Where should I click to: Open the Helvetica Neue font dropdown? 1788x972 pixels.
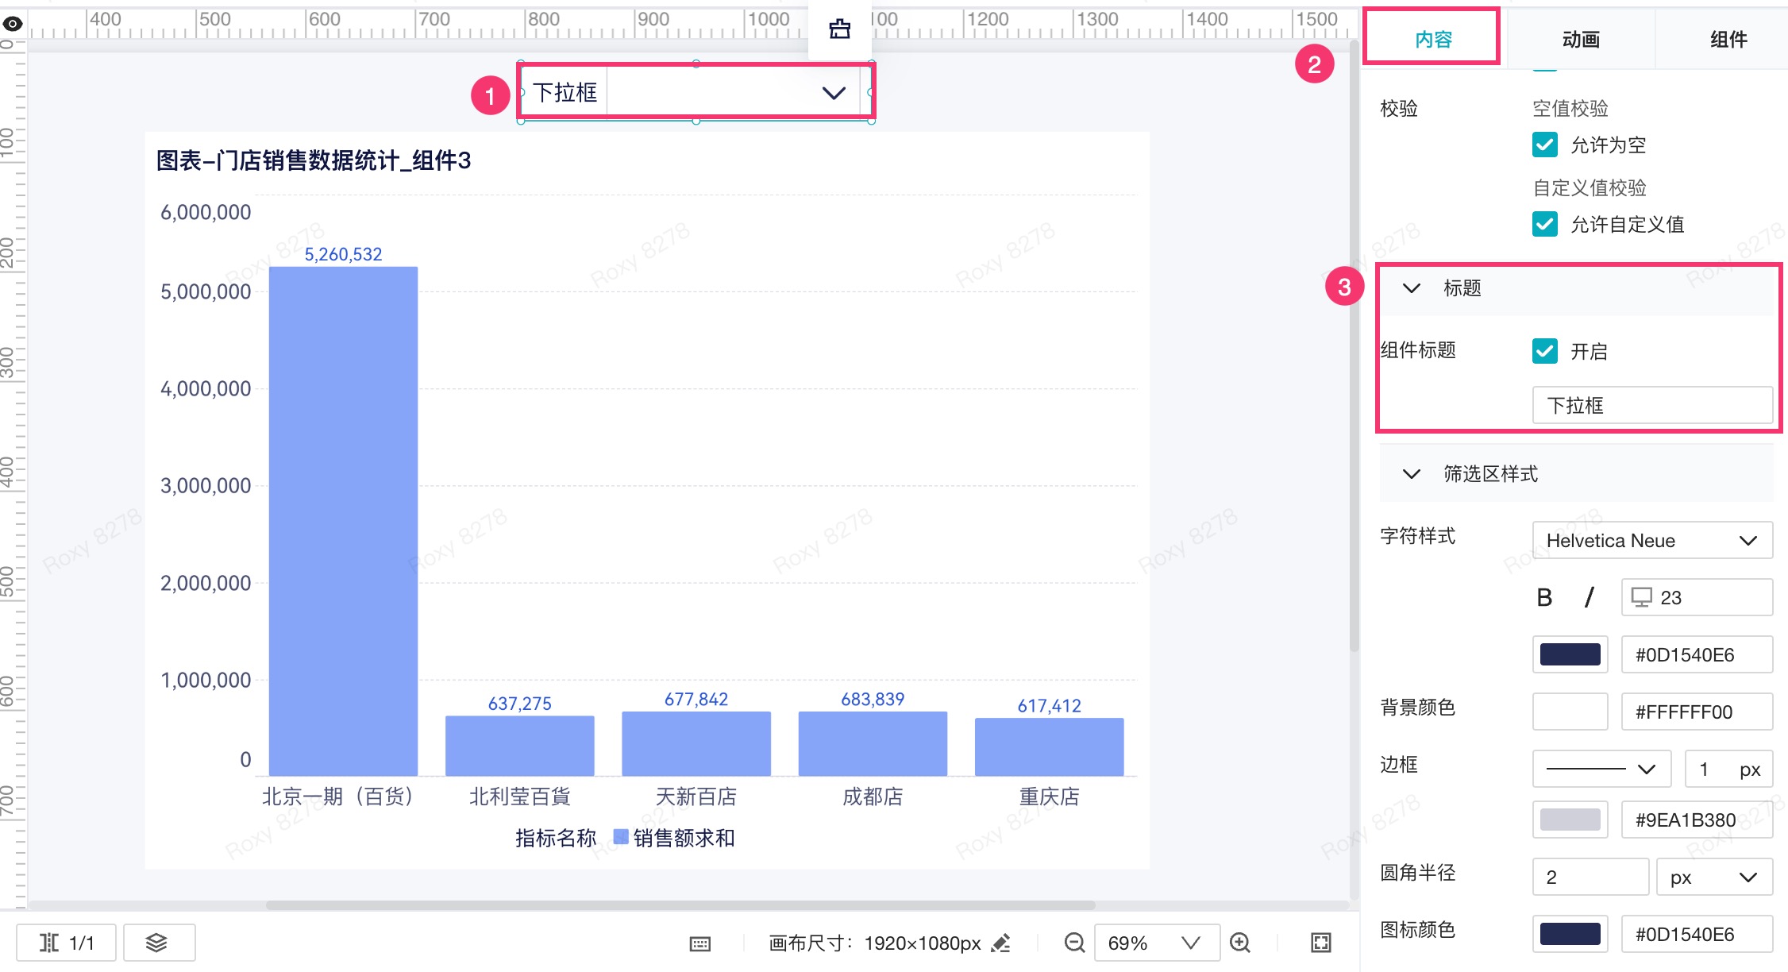point(1651,541)
